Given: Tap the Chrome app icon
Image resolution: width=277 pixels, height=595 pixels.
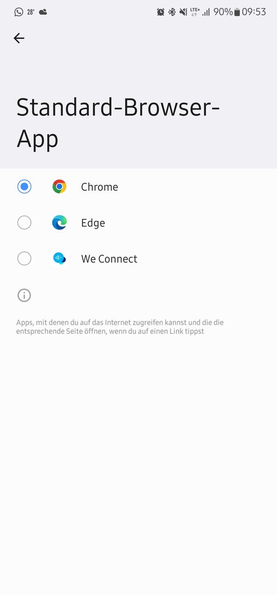Looking at the screenshot, I should pos(59,187).
